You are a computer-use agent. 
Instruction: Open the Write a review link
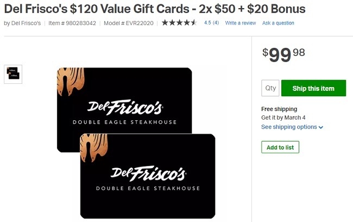click(241, 23)
